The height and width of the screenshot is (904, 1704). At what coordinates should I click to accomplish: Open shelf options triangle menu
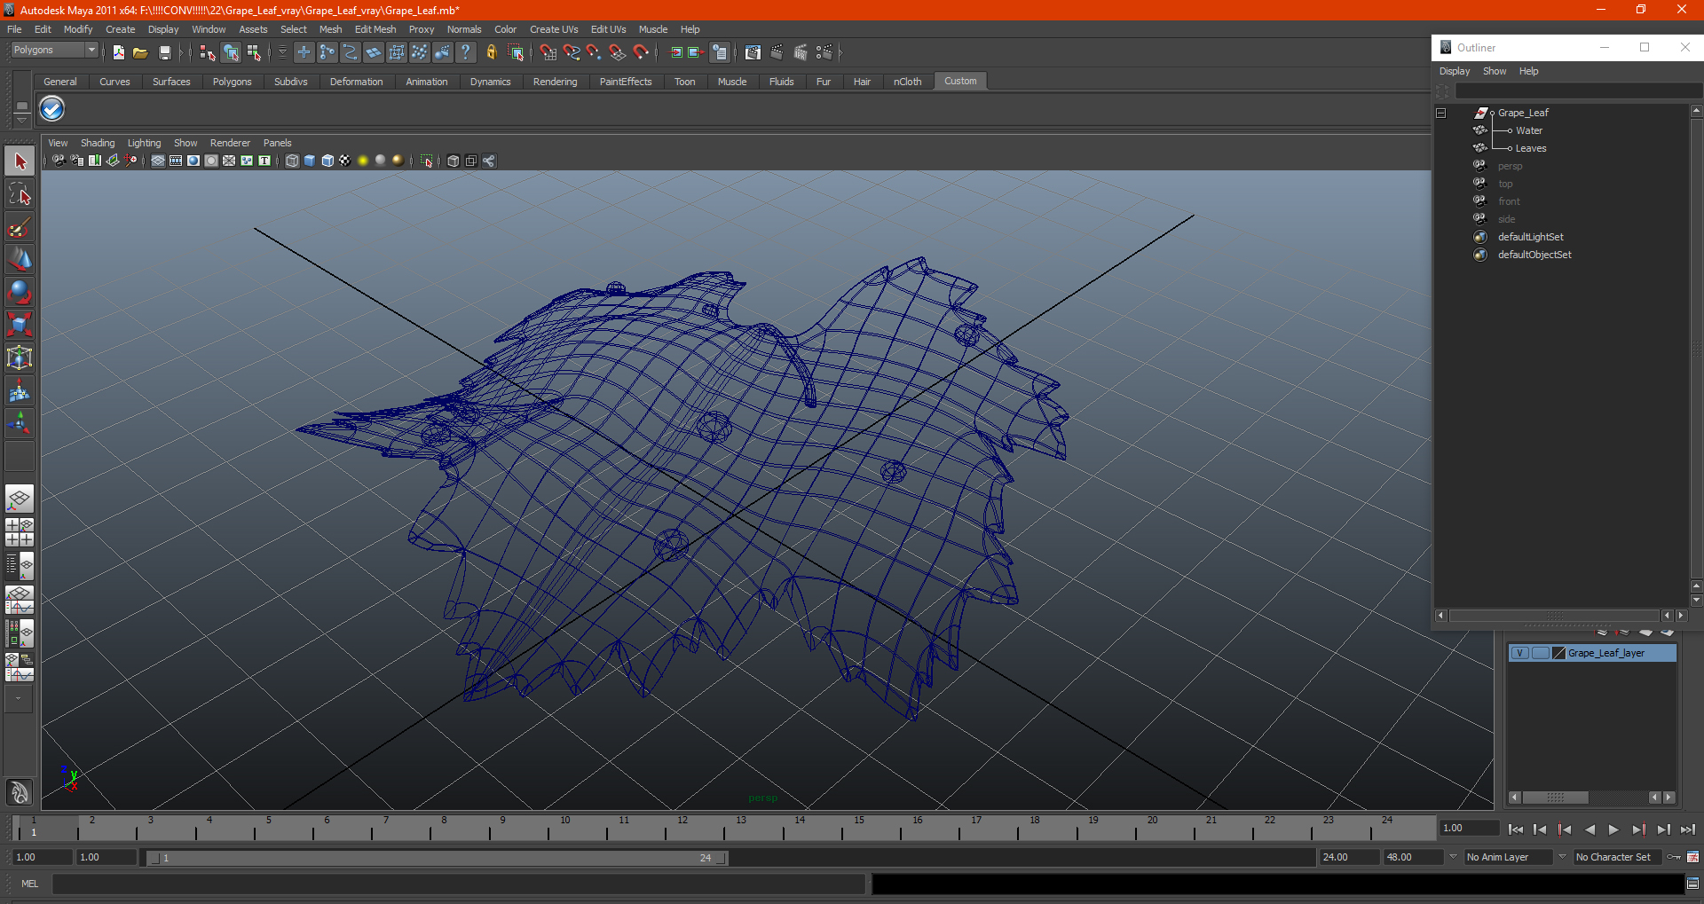coord(21,119)
